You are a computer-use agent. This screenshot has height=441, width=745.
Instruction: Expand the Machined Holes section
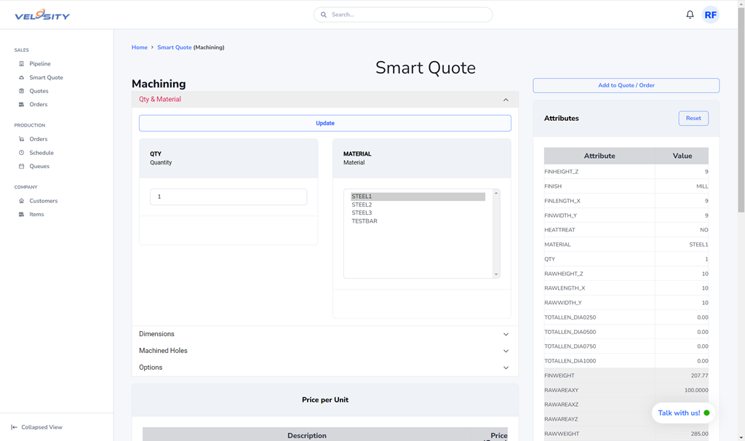click(x=506, y=351)
